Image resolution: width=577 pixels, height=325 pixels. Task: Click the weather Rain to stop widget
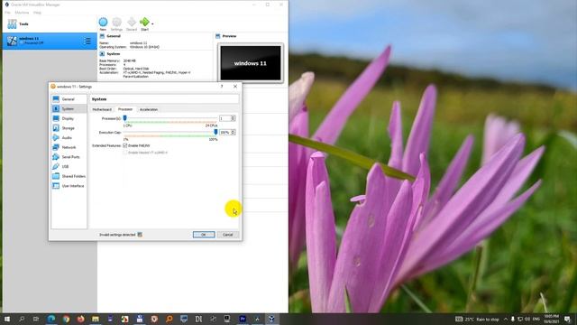point(477,319)
